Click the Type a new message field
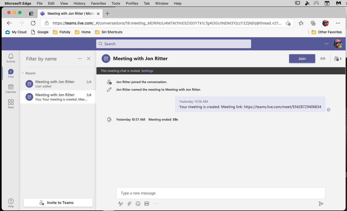This screenshot has height=211, width=347. click(221, 193)
